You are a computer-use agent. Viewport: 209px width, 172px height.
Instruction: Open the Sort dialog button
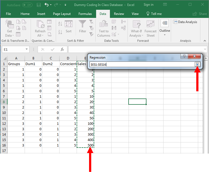(68, 27)
